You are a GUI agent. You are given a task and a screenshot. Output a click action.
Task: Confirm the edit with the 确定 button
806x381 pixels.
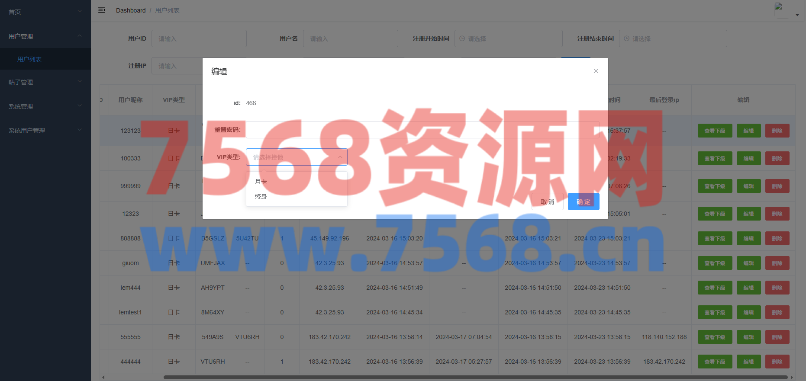click(x=584, y=202)
